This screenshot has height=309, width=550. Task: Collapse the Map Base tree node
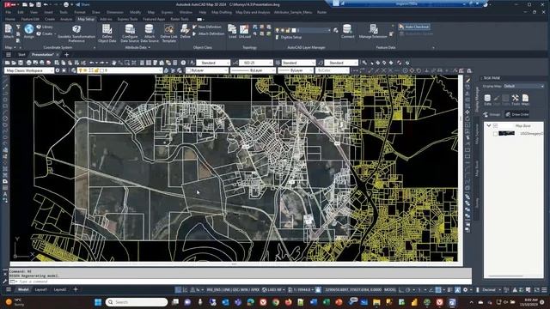pos(489,125)
